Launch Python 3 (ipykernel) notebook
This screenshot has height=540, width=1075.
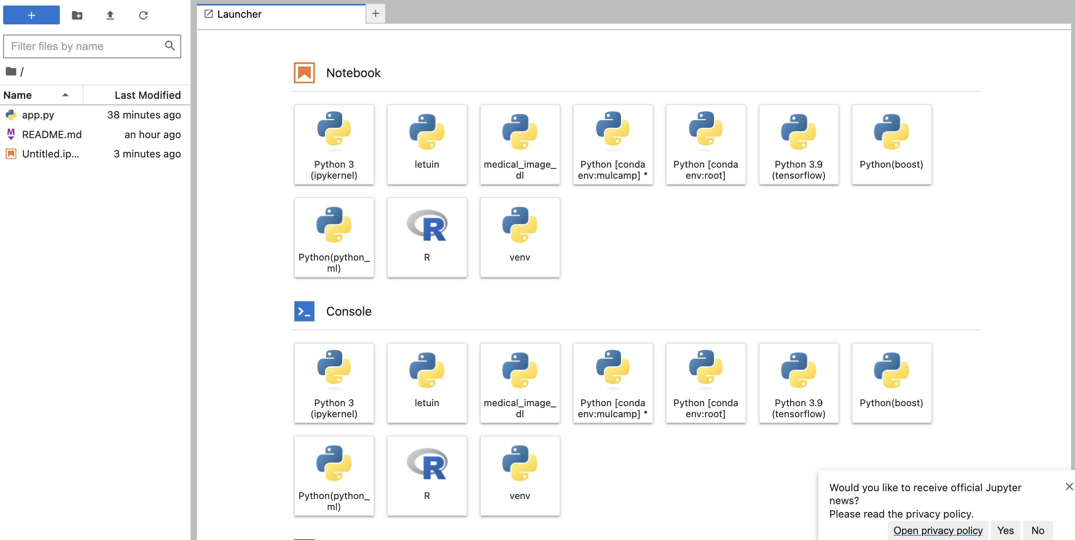pos(334,144)
